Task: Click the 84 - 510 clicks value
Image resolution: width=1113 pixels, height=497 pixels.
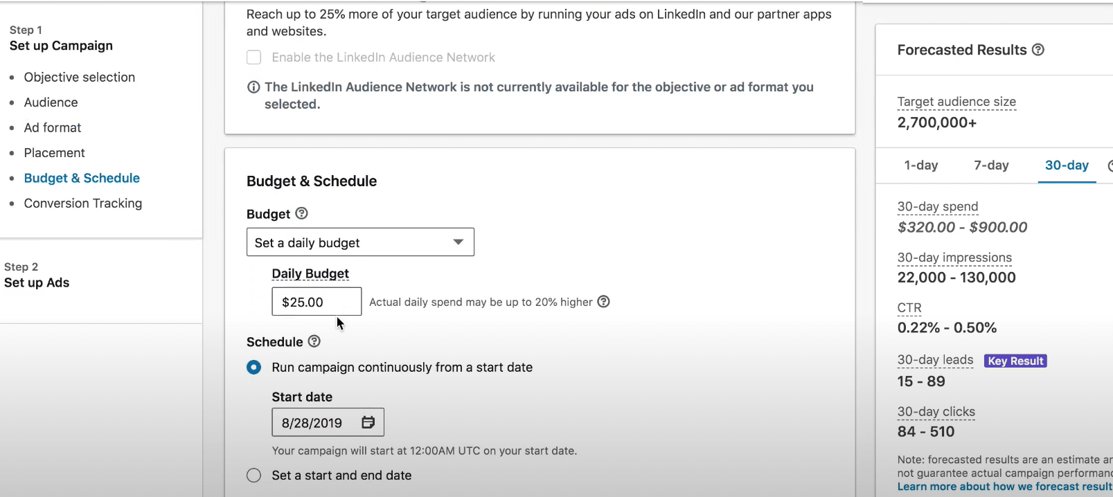Action: click(926, 432)
